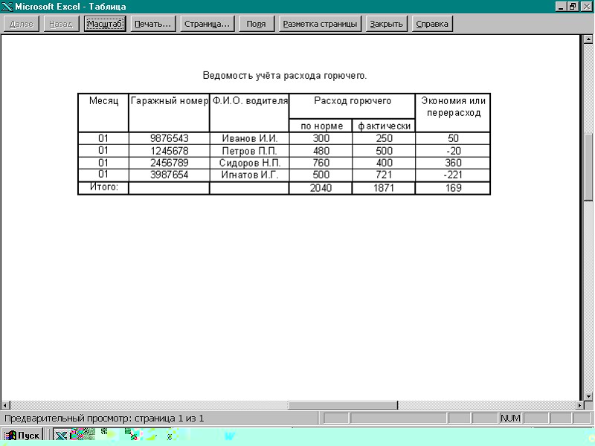Toggle the Масштаб zoom button
Image resolution: width=595 pixels, height=446 pixels.
tap(105, 24)
